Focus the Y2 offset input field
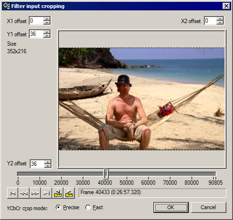 [37, 164]
